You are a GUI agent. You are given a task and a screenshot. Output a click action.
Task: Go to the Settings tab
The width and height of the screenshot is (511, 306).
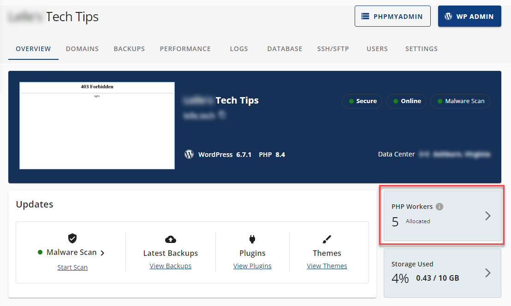point(422,49)
